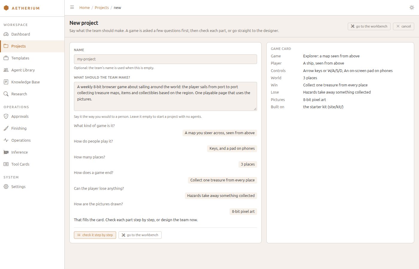The image size is (419, 269).
Task: Select 'Collect one treasure from every place' answer
Action: [222, 180]
